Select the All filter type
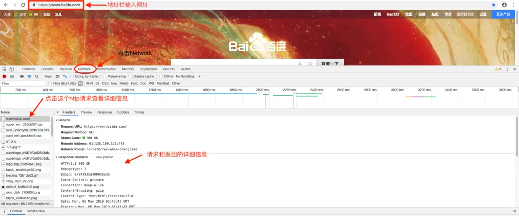This screenshot has height=216, width=519. pos(80,83)
